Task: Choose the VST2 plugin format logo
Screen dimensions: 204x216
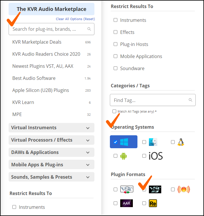Action: tap(127, 189)
